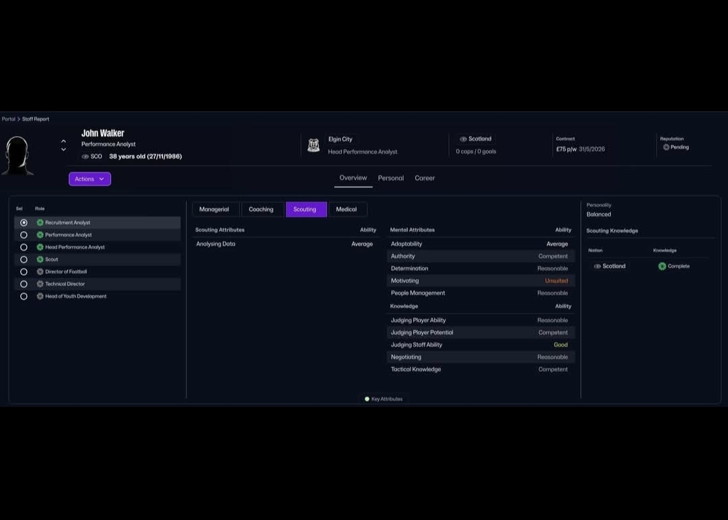
Task: Click the Head Performance Analyst suitability icon
Action: (x=40, y=247)
